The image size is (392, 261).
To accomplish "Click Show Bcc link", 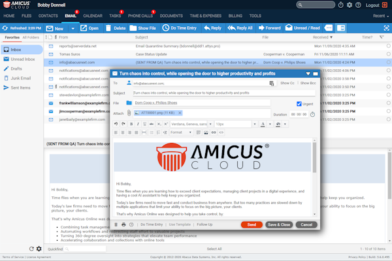I will click(x=308, y=83).
